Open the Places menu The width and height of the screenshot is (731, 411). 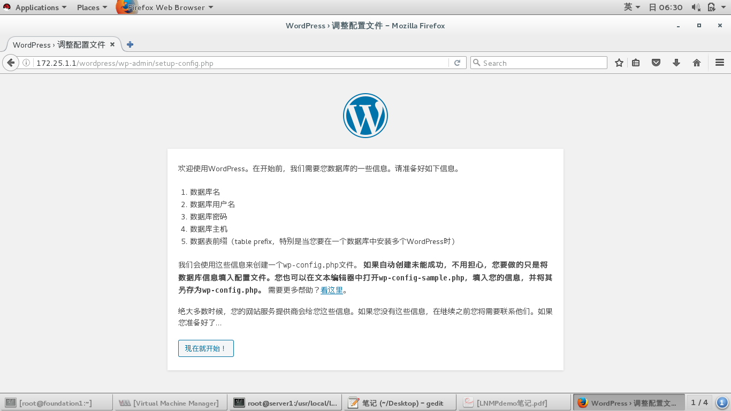point(92,7)
